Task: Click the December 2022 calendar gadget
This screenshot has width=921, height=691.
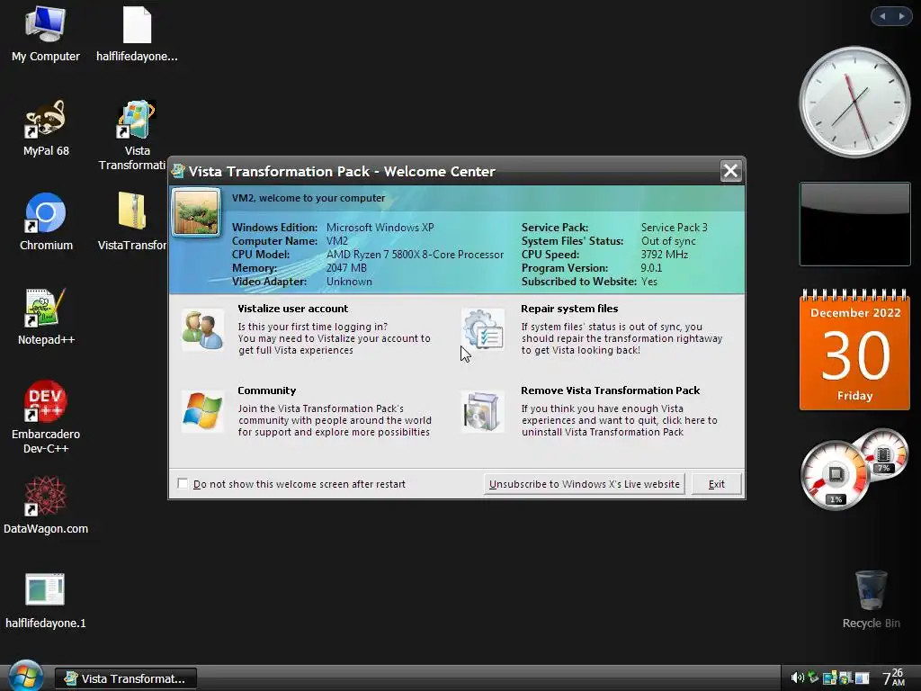Action: pos(854,350)
